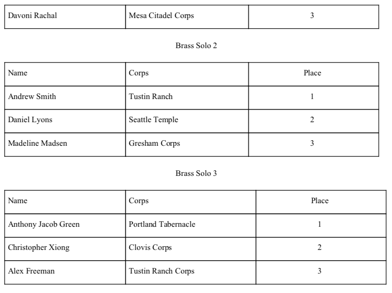The image size is (392, 293).
Task: Select the Anthony Jacob Green cell
Action: pyautogui.click(x=65, y=225)
